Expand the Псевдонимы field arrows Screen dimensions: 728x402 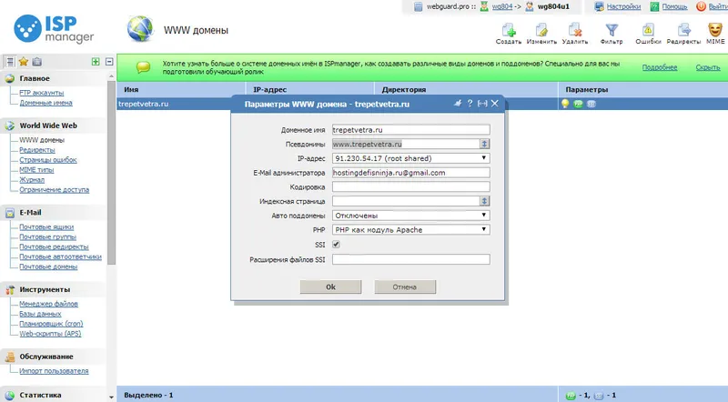[484, 144]
